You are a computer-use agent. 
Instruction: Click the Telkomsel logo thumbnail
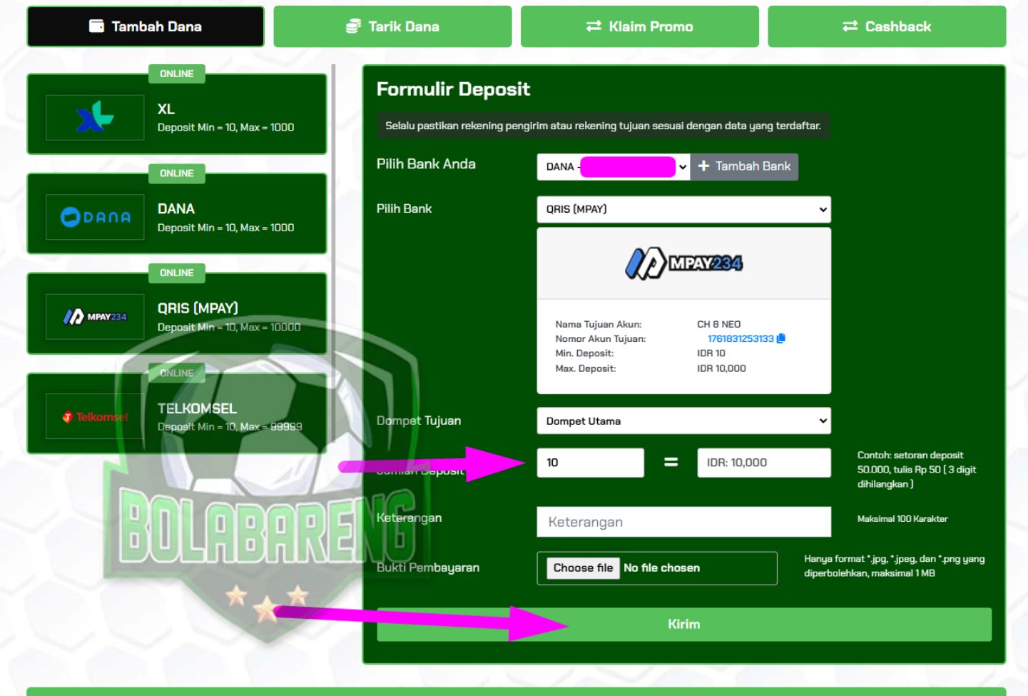pyautogui.click(x=95, y=416)
